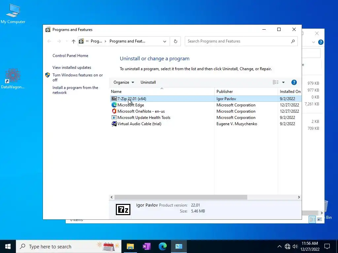Close the background Explorer window
Image resolution: width=338 pixels, height=253 pixels.
317,33
